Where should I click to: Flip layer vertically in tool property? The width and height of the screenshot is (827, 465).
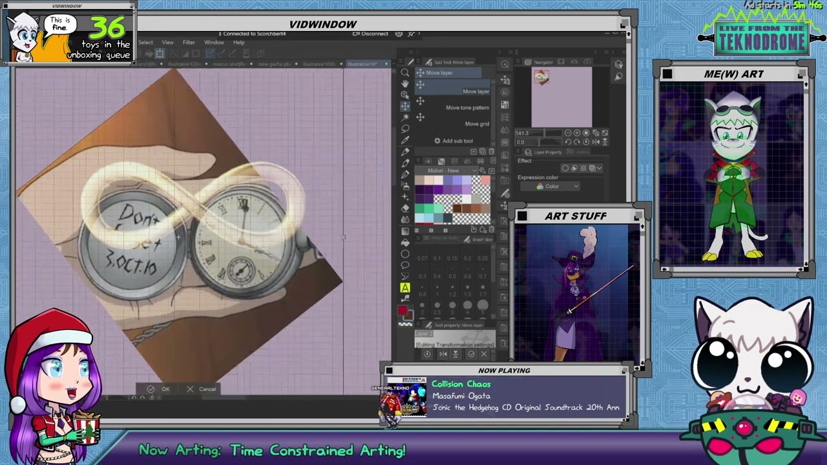(x=455, y=354)
